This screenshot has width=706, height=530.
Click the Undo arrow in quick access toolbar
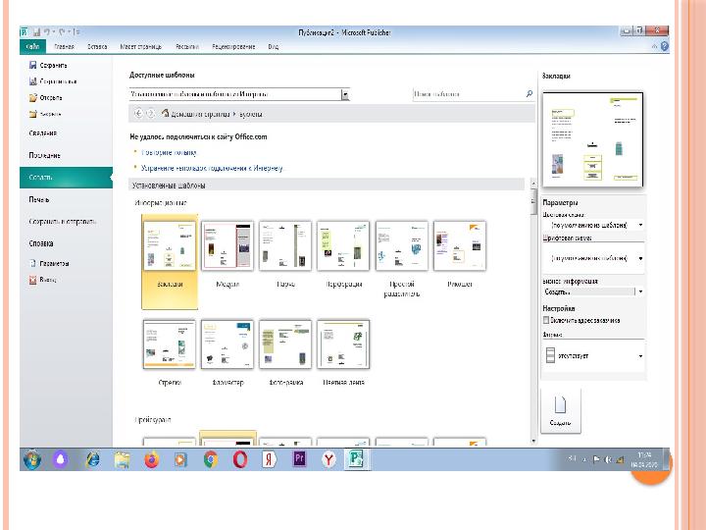tap(47, 32)
